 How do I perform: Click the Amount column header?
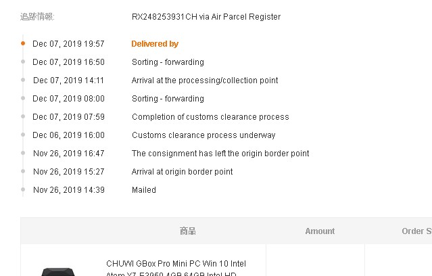pyautogui.click(x=320, y=231)
